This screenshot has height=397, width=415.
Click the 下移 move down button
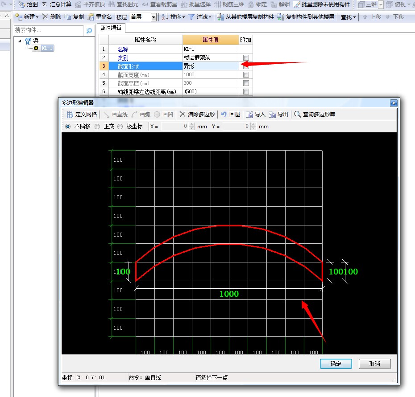tap(394, 17)
